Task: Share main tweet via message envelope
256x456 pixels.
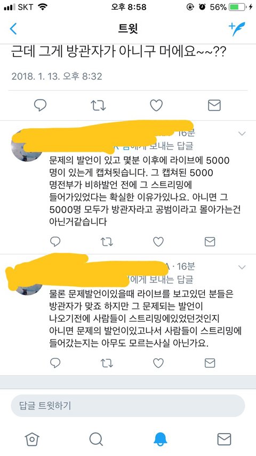Action: [214, 105]
